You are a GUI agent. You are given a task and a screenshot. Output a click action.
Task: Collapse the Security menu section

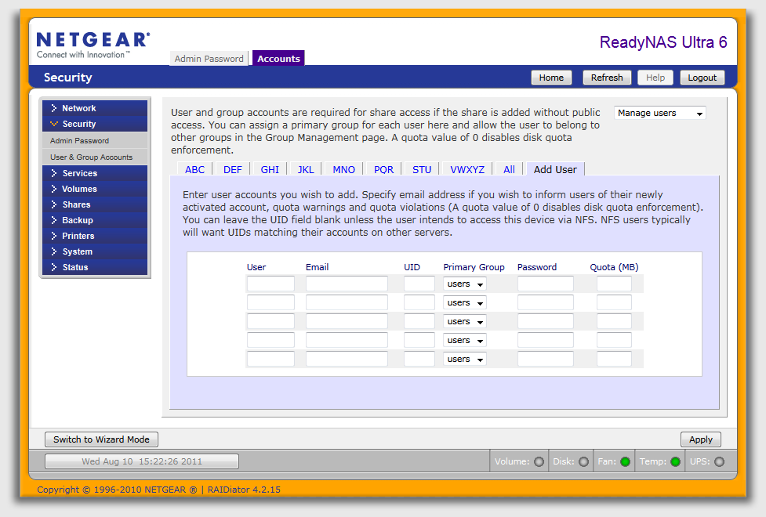point(95,124)
